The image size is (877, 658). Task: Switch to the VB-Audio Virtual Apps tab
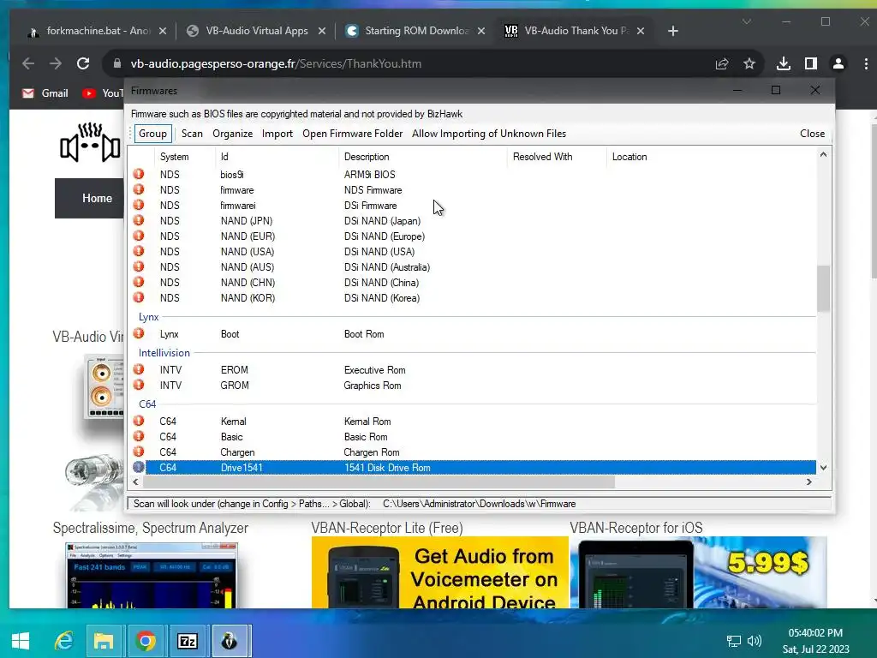pos(256,31)
